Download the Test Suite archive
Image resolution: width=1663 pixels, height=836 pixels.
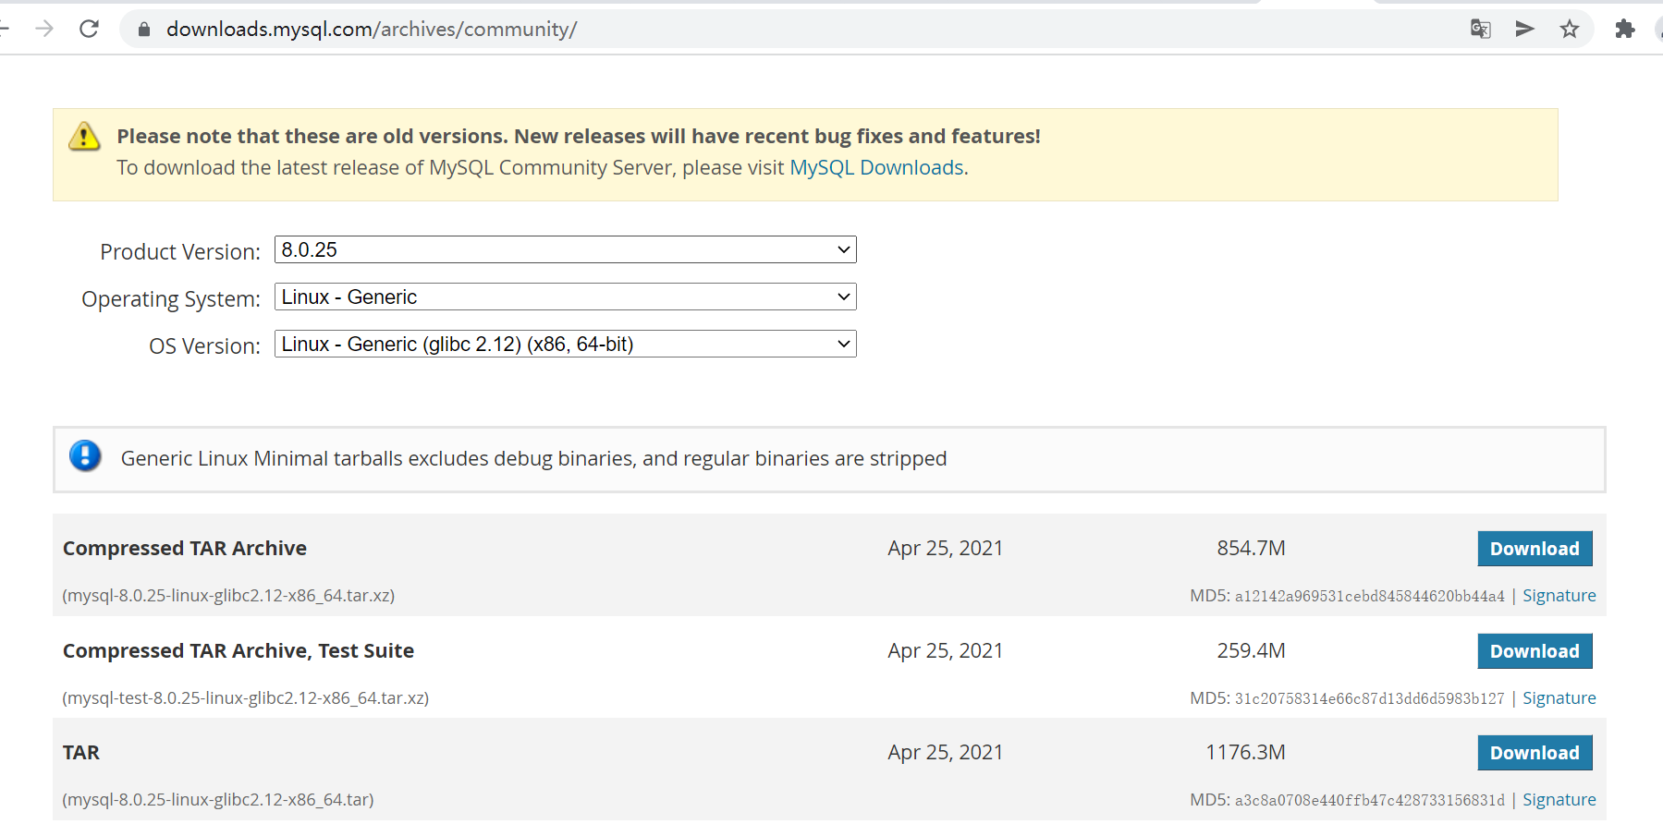click(x=1534, y=651)
